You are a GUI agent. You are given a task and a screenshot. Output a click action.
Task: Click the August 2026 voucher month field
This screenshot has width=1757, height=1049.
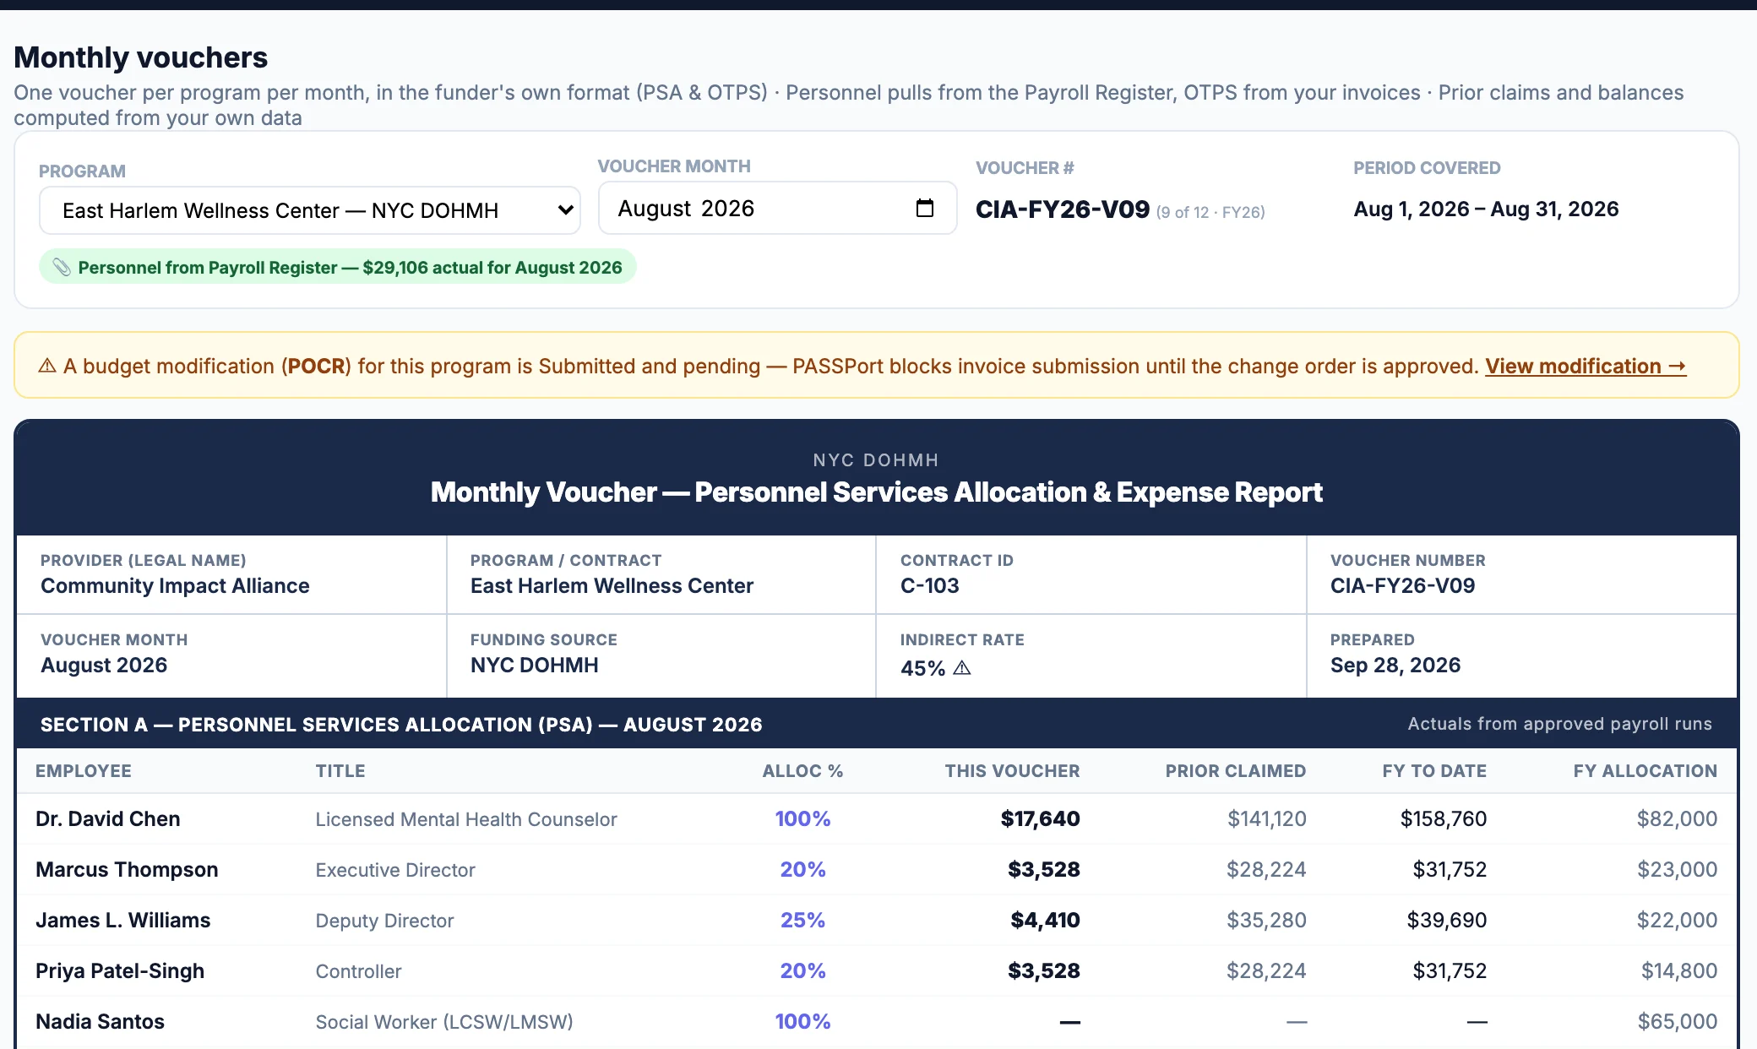pos(777,208)
